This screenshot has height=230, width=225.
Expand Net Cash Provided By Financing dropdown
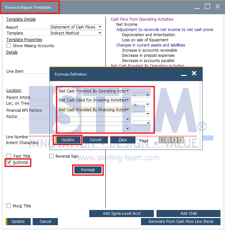pos(94,110)
